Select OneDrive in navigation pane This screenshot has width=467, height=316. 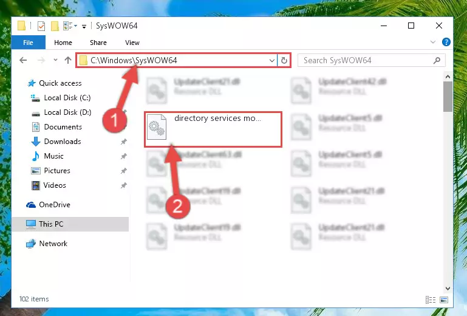pos(55,205)
